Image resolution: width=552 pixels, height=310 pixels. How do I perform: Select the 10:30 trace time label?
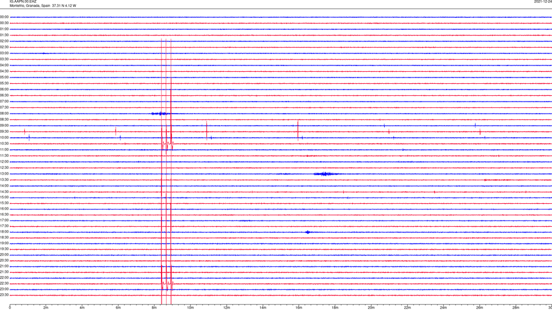[5, 144]
